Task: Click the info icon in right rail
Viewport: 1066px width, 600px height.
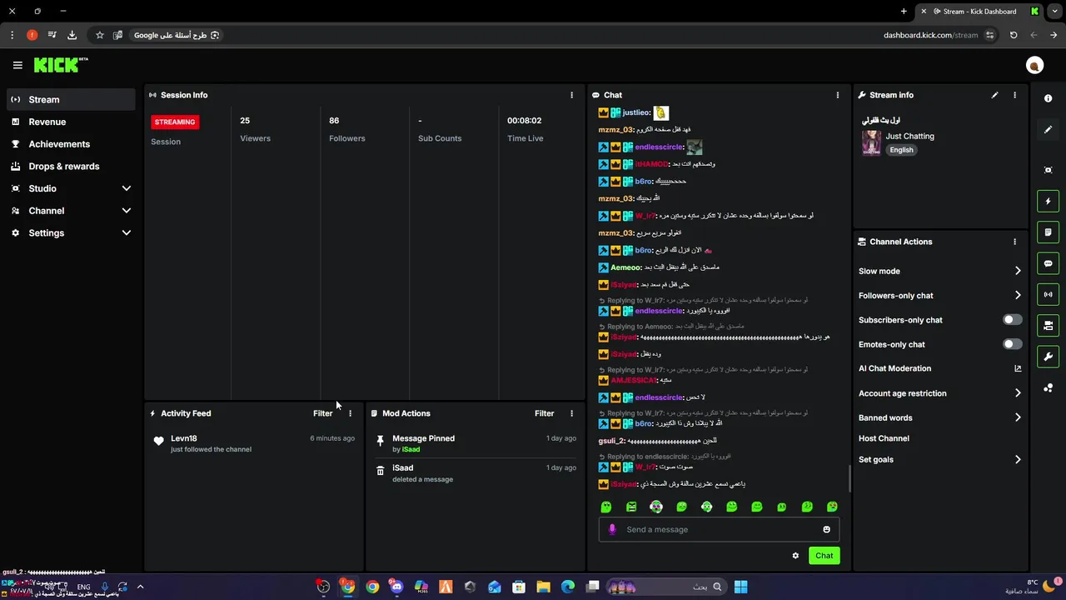Action: click(x=1048, y=98)
